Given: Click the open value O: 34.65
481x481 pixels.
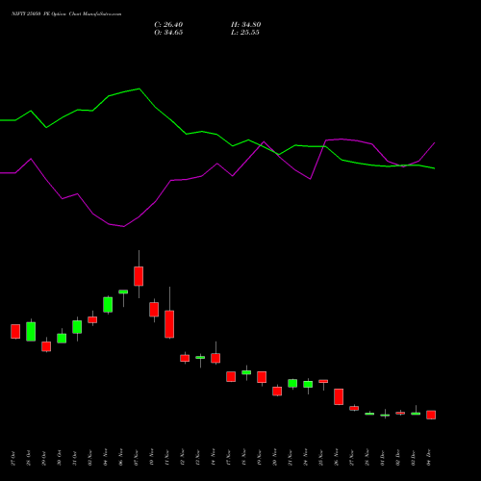Looking at the screenshot, I should click(168, 33).
